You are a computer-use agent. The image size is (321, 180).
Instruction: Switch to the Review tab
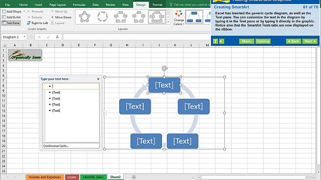pos(110,5)
